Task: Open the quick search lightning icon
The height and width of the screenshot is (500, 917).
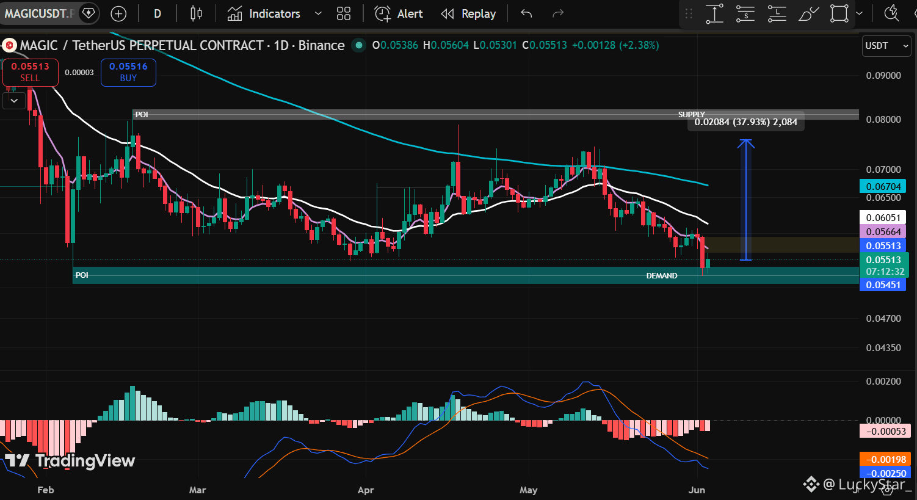Action: (892, 13)
